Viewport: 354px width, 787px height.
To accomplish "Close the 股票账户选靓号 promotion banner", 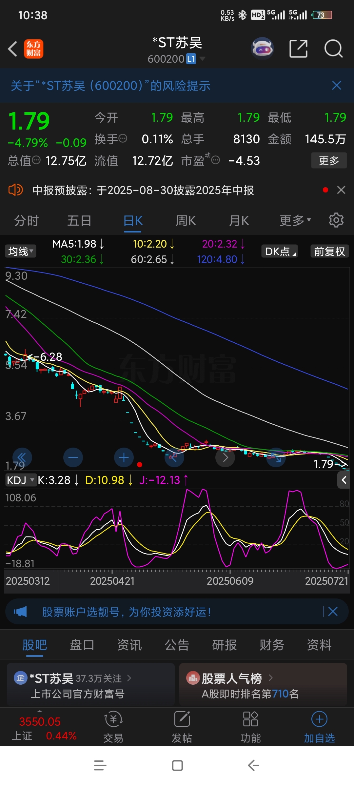I will (x=333, y=611).
